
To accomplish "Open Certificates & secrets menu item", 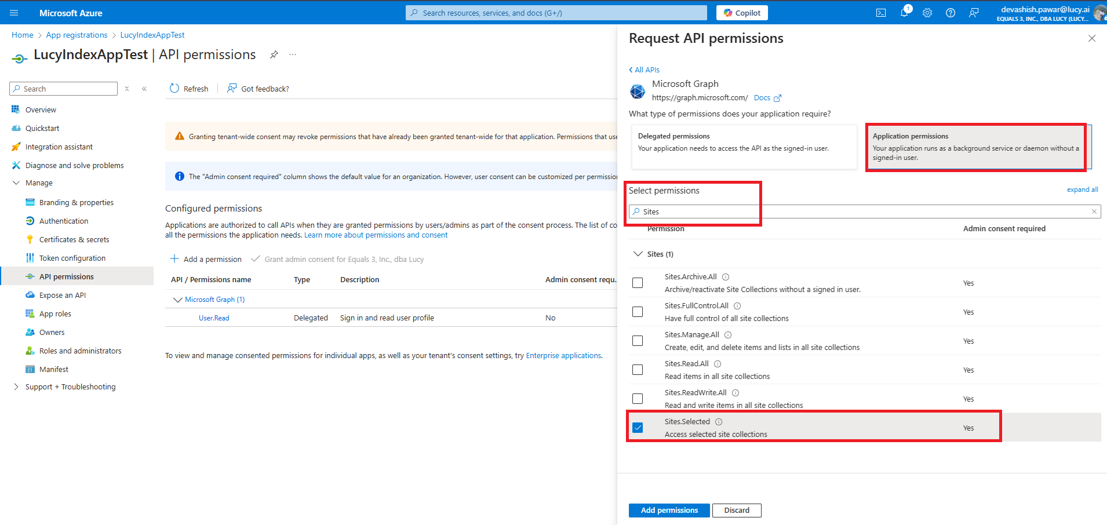I will coord(74,239).
